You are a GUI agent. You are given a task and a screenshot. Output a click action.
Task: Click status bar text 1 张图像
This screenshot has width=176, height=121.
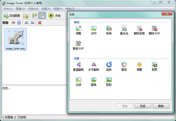pyautogui.click(x=14, y=117)
